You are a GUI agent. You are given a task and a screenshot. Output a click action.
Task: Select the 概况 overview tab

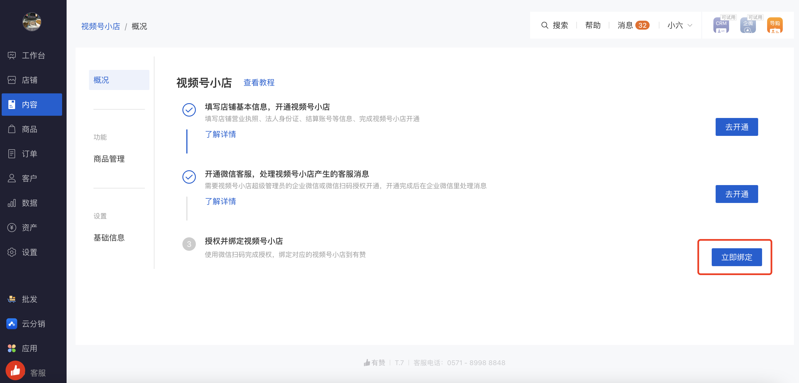119,80
